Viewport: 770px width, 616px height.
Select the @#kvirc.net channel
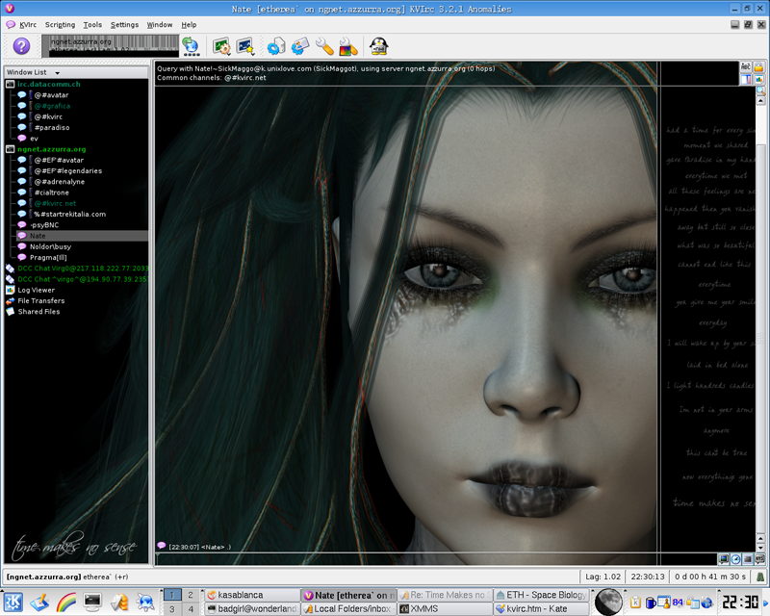tap(55, 203)
